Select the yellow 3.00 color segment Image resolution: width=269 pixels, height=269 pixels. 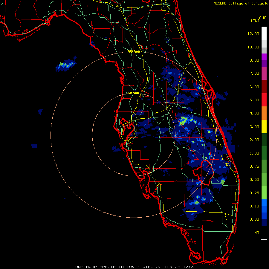(264, 127)
